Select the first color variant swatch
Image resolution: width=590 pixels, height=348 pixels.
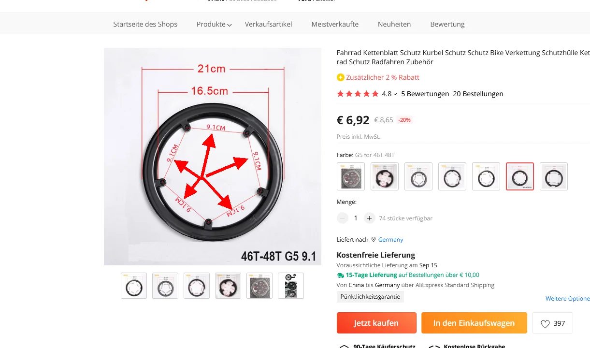(351, 176)
